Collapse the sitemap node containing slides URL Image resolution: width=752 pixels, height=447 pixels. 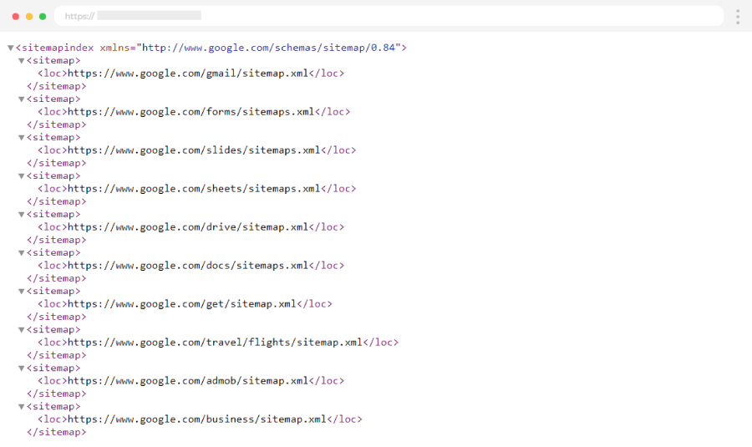click(22, 138)
